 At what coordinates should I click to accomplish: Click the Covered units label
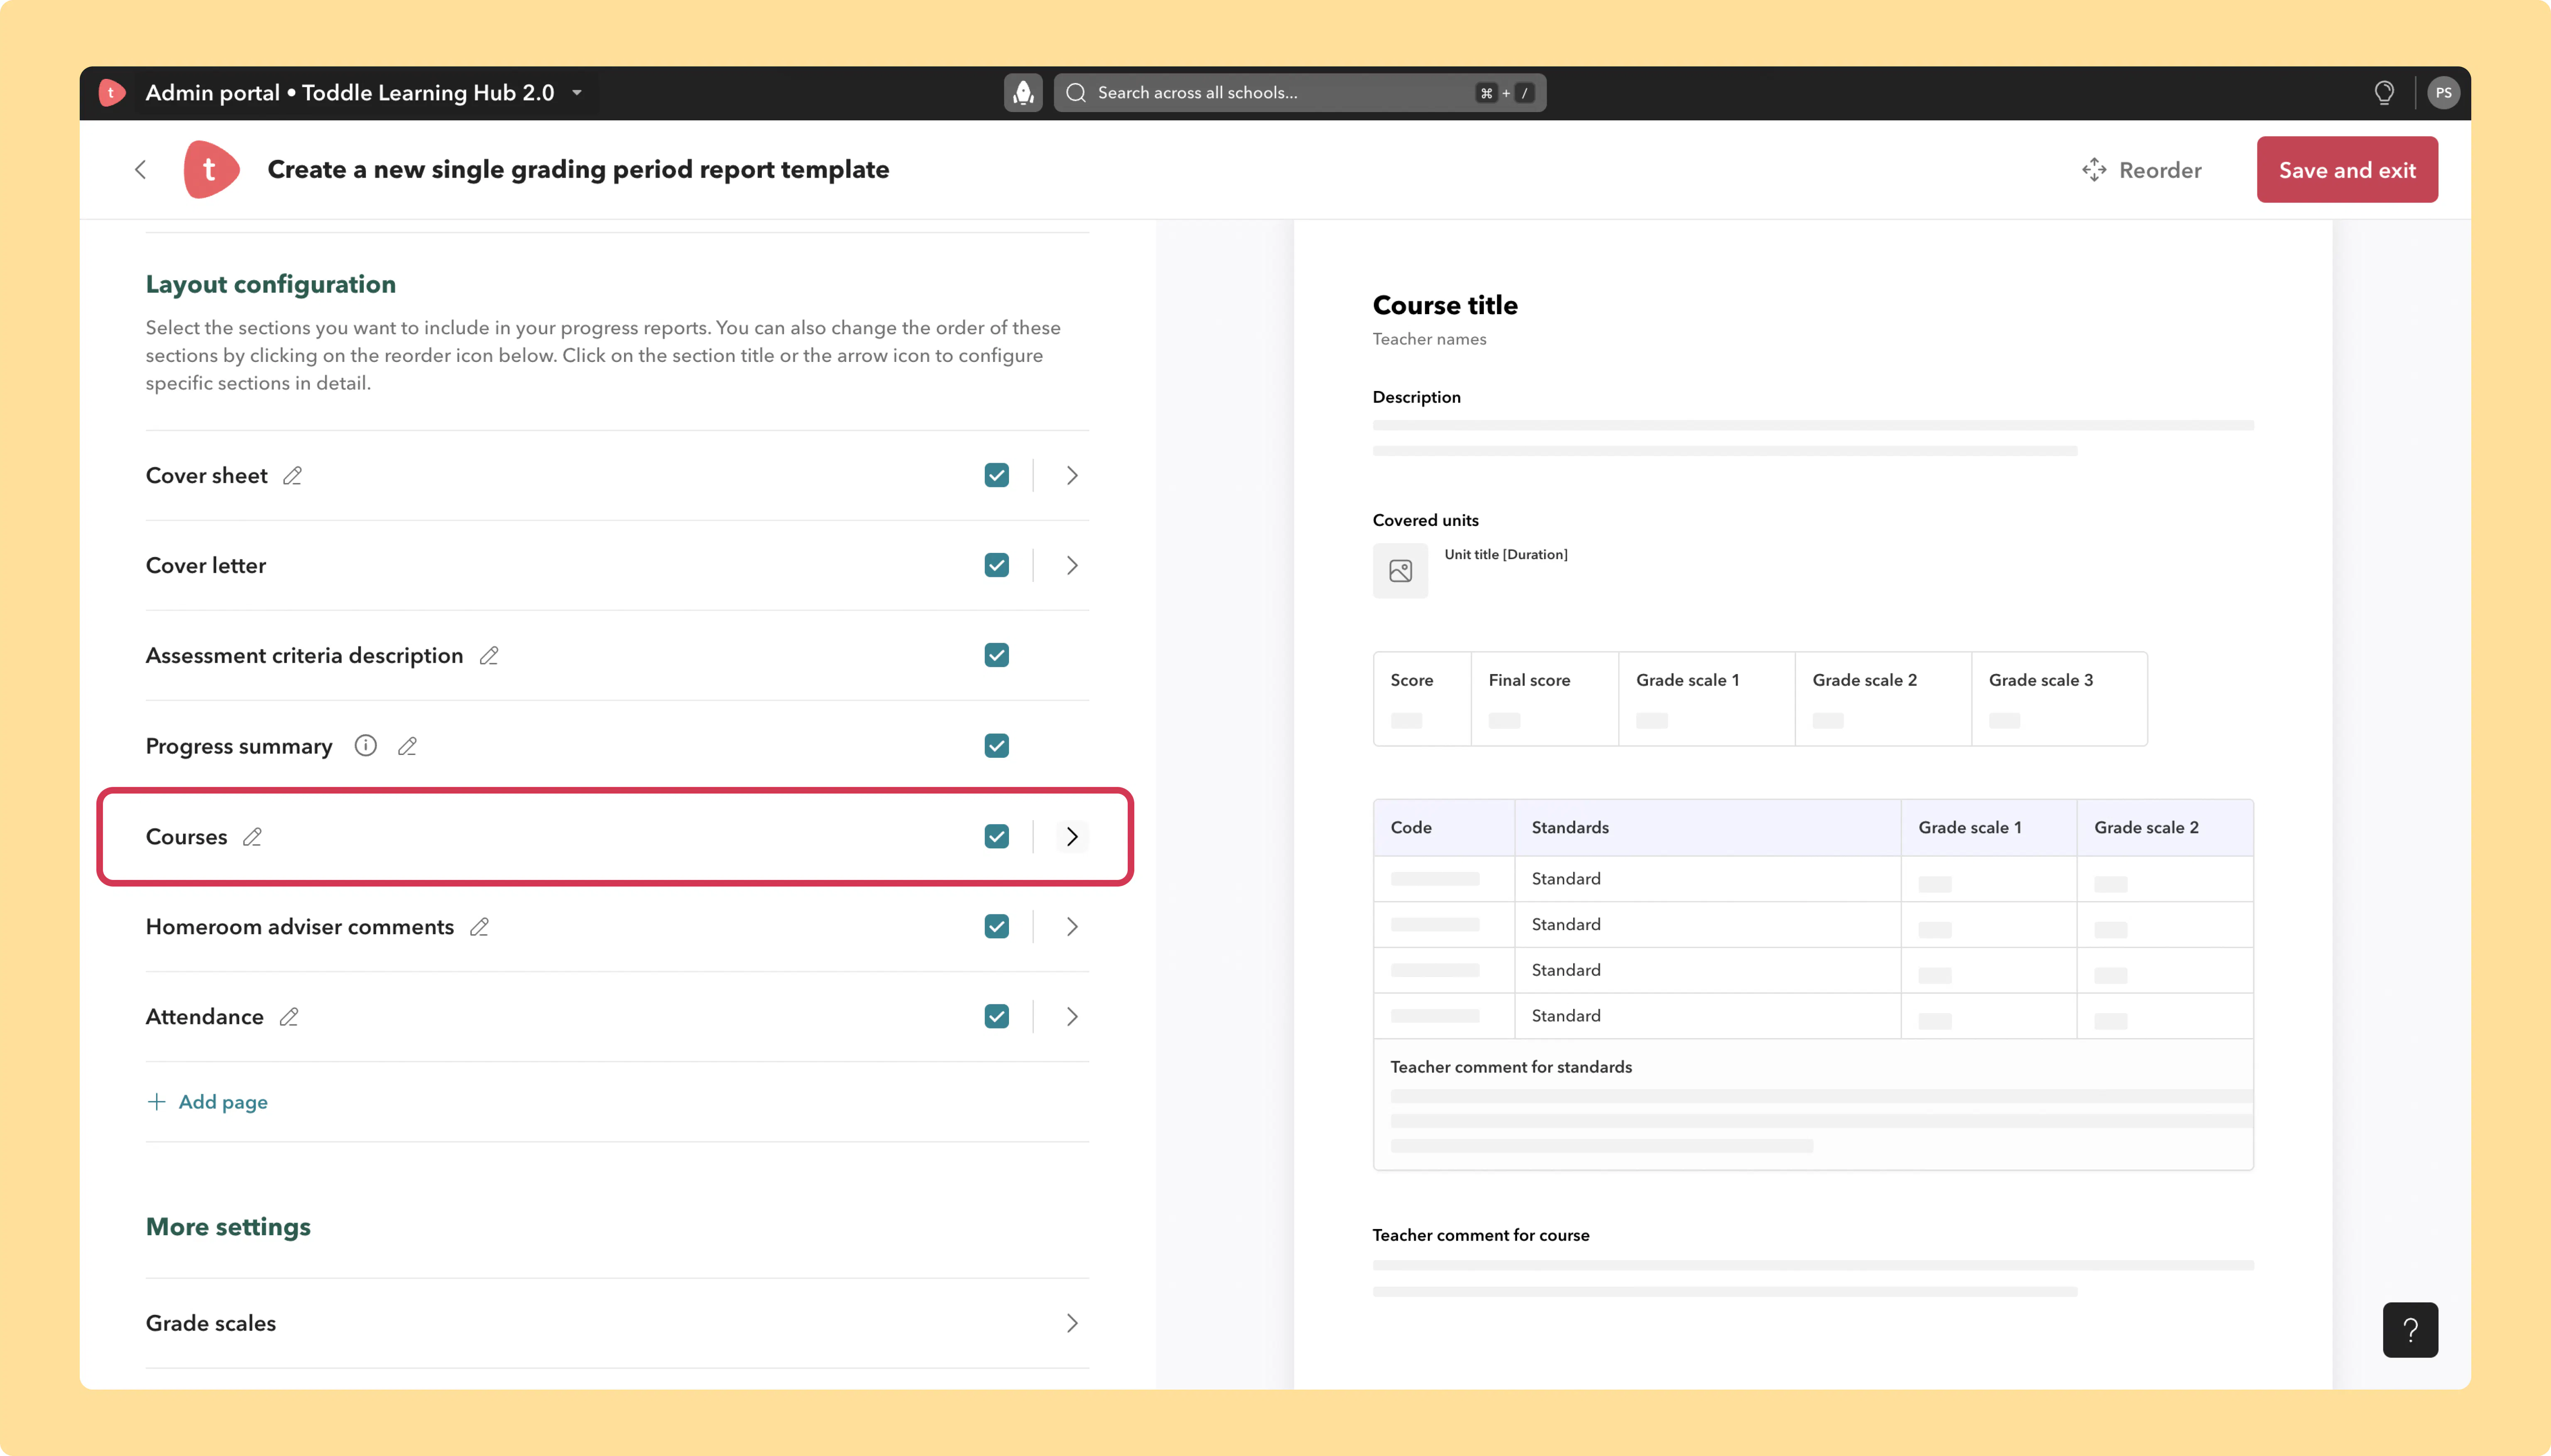pos(1425,520)
